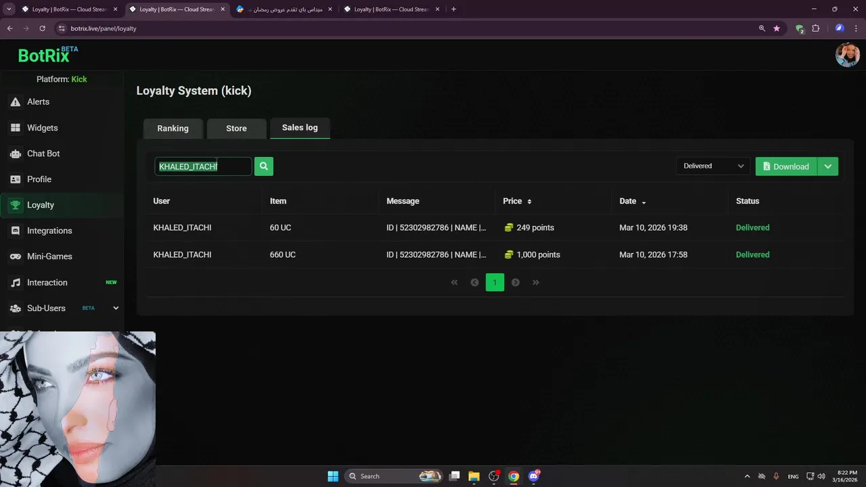Click the Download button
Screen dimensions: 866x487
point(786,166)
